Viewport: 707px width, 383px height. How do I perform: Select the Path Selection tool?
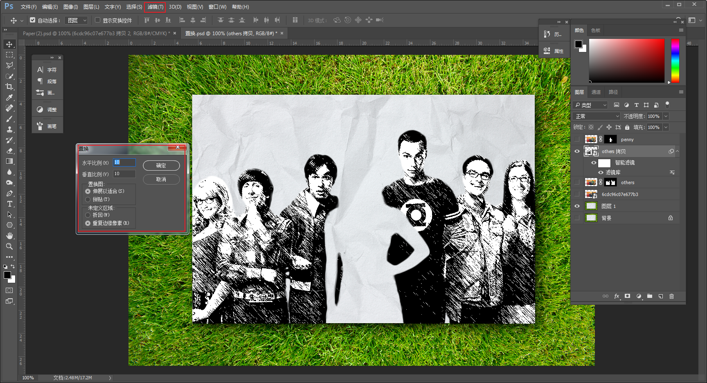(9, 214)
